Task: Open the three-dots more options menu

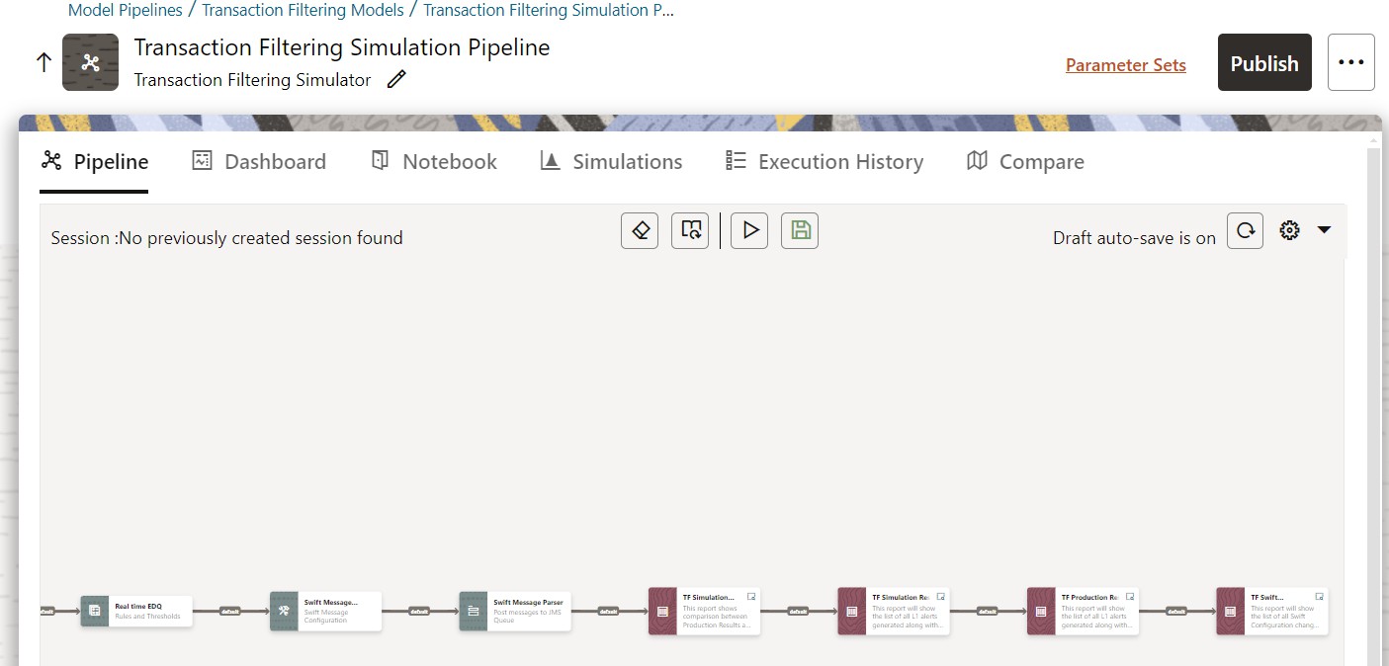Action: point(1350,62)
